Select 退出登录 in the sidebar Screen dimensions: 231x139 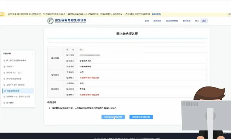(x=10, y=103)
